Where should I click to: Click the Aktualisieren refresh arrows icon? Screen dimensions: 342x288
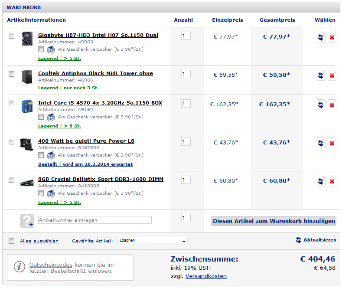click(298, 240)
